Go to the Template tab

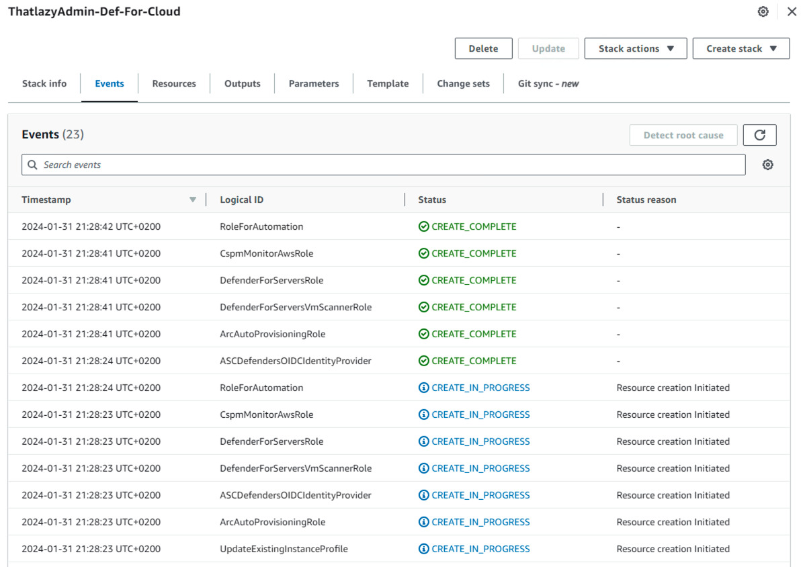pos(388,83)
